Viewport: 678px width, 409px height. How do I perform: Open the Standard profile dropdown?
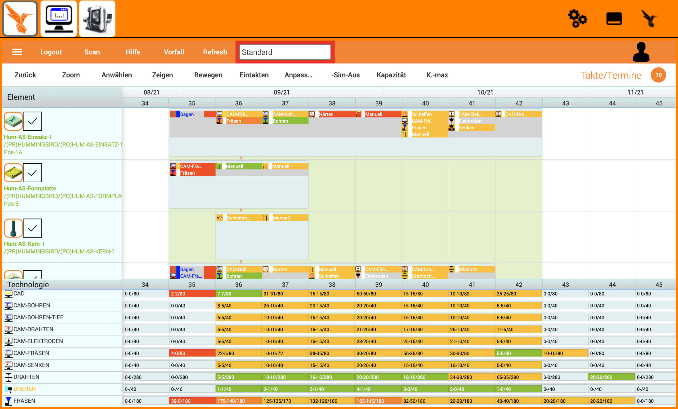(284, 52)
